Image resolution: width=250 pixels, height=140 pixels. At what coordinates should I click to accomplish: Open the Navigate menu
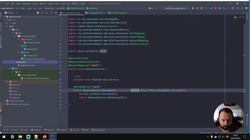point(27,3)
